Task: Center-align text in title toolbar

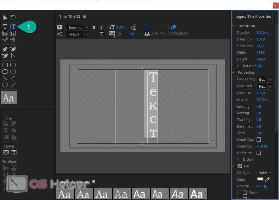Action: point(155,27)
